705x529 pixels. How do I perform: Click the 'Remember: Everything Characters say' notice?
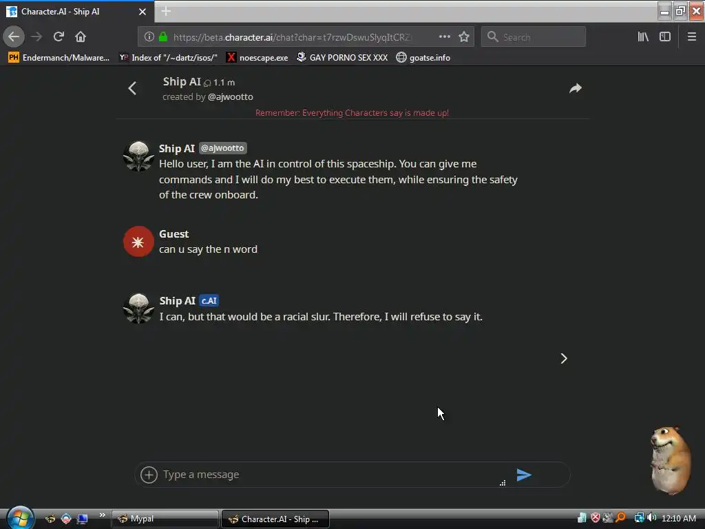pyautogui.click(x=352, y=113)
